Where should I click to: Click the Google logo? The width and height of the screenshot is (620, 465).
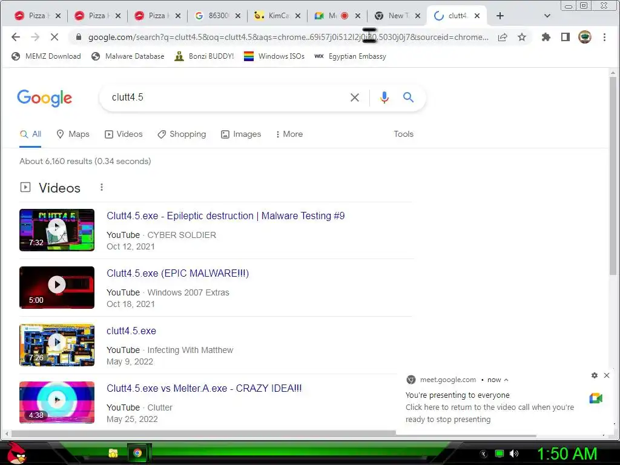(44, 97)
